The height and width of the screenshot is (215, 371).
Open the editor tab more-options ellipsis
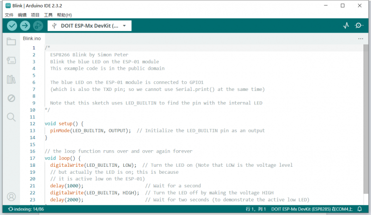point(360,39)
